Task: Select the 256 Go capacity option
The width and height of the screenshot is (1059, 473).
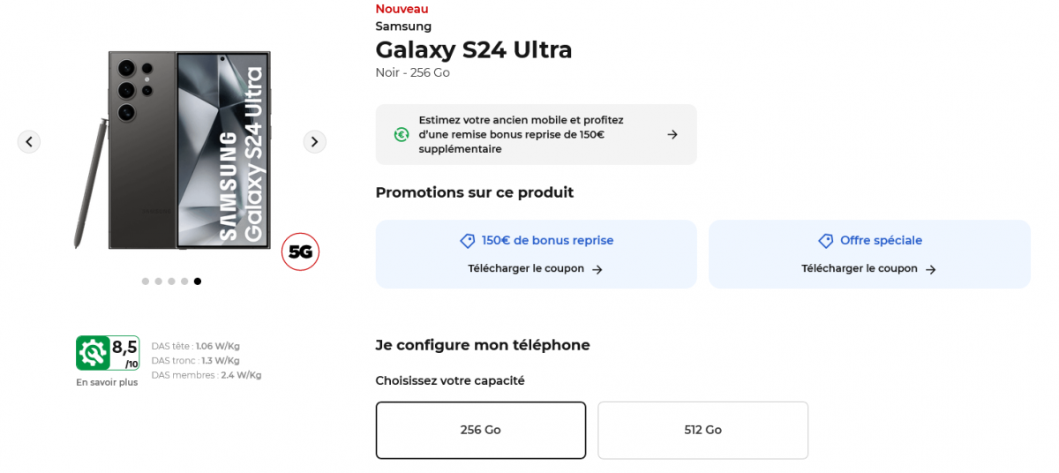Action: coord(480,431)
